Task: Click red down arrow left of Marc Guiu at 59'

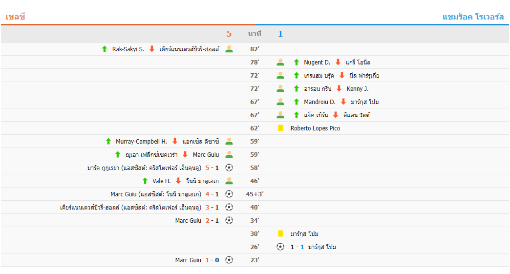Action: (186, 155)
